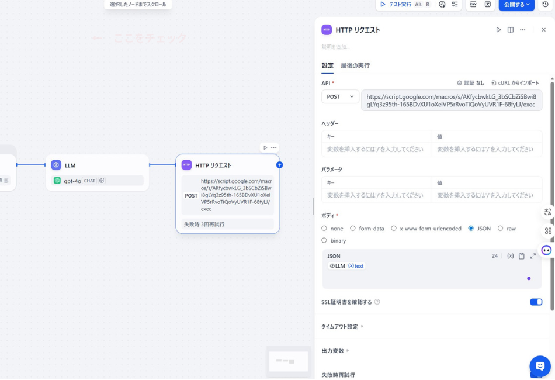Insert a variable into the JSON body via {x}
This screenshot has width=555, height=380.
[510, 255]
